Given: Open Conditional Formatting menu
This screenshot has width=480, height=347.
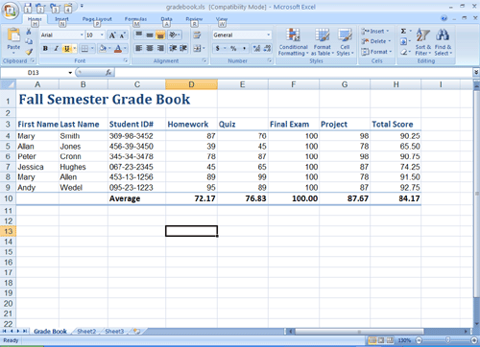Looking at the screenshot, I should point(293,41).
